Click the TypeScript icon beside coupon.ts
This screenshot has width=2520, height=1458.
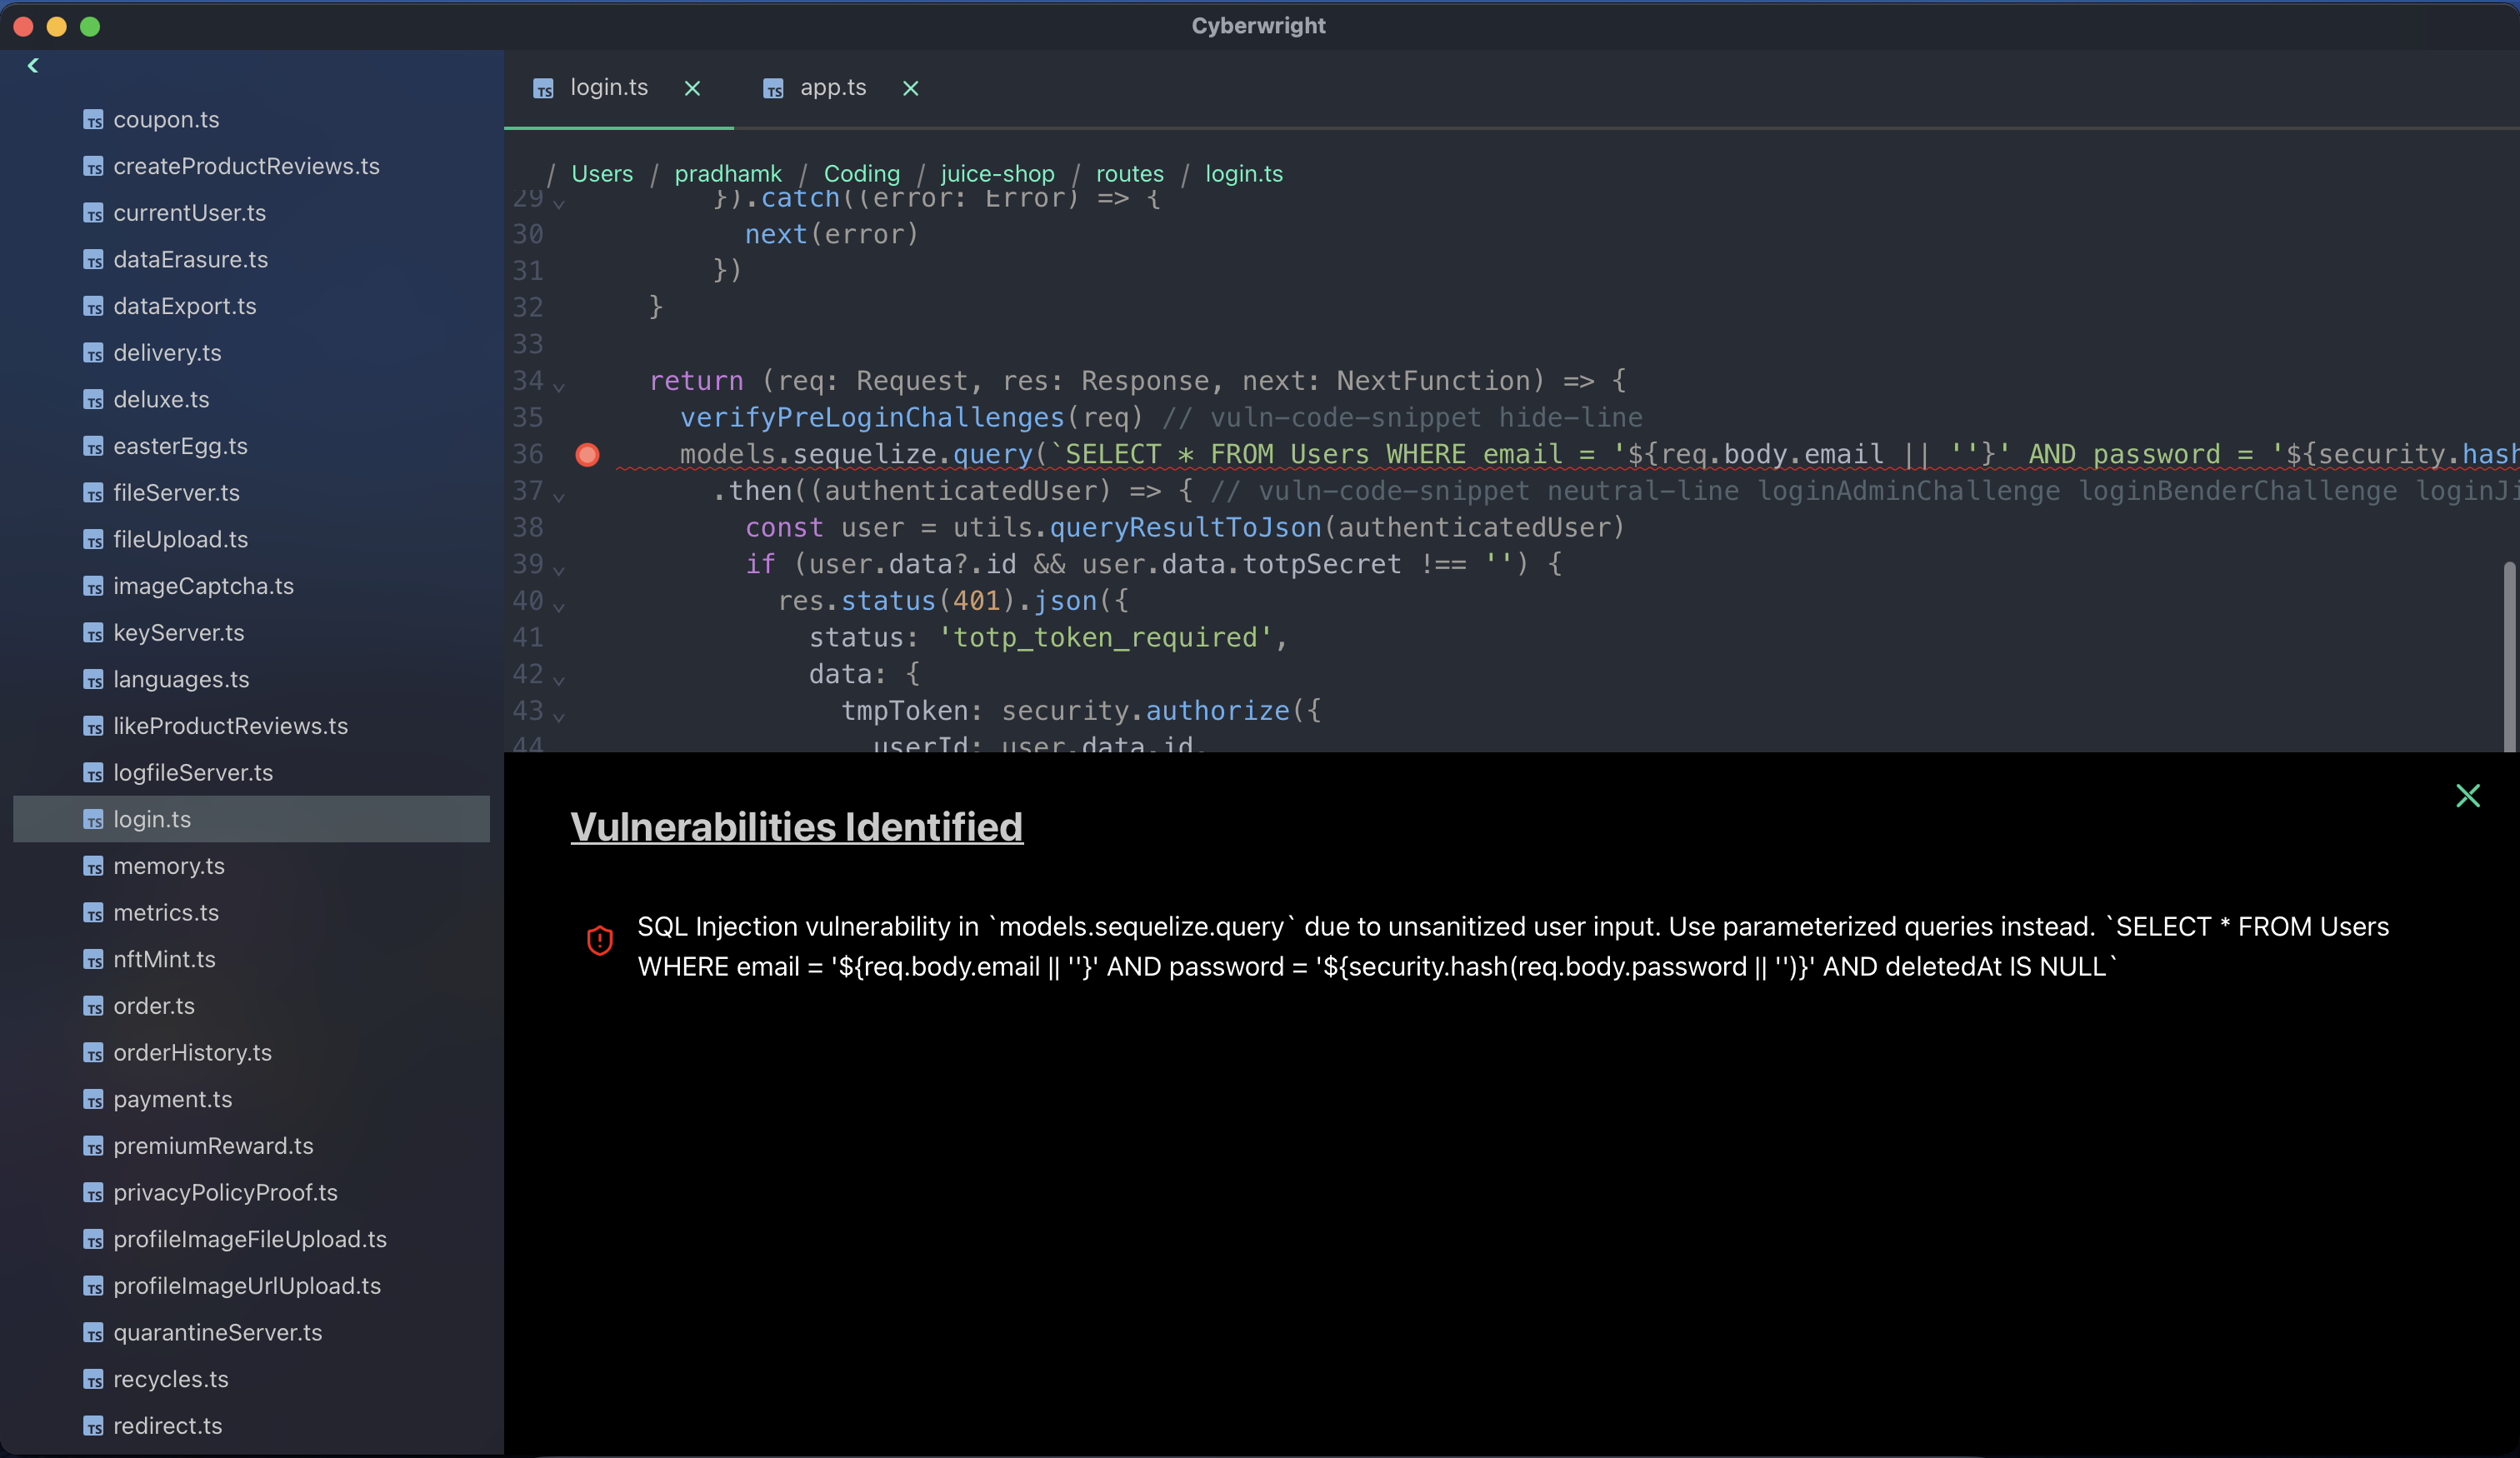[x=93, y=120]
